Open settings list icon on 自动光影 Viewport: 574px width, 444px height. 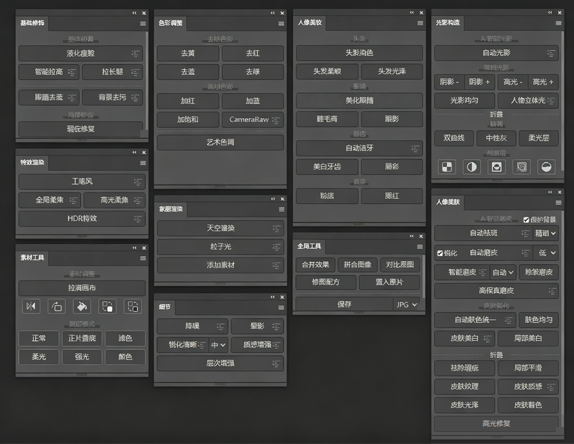(x=551, y=53)
